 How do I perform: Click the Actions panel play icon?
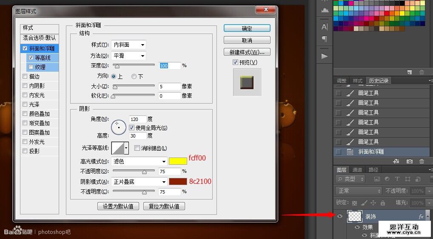(325, 56)
